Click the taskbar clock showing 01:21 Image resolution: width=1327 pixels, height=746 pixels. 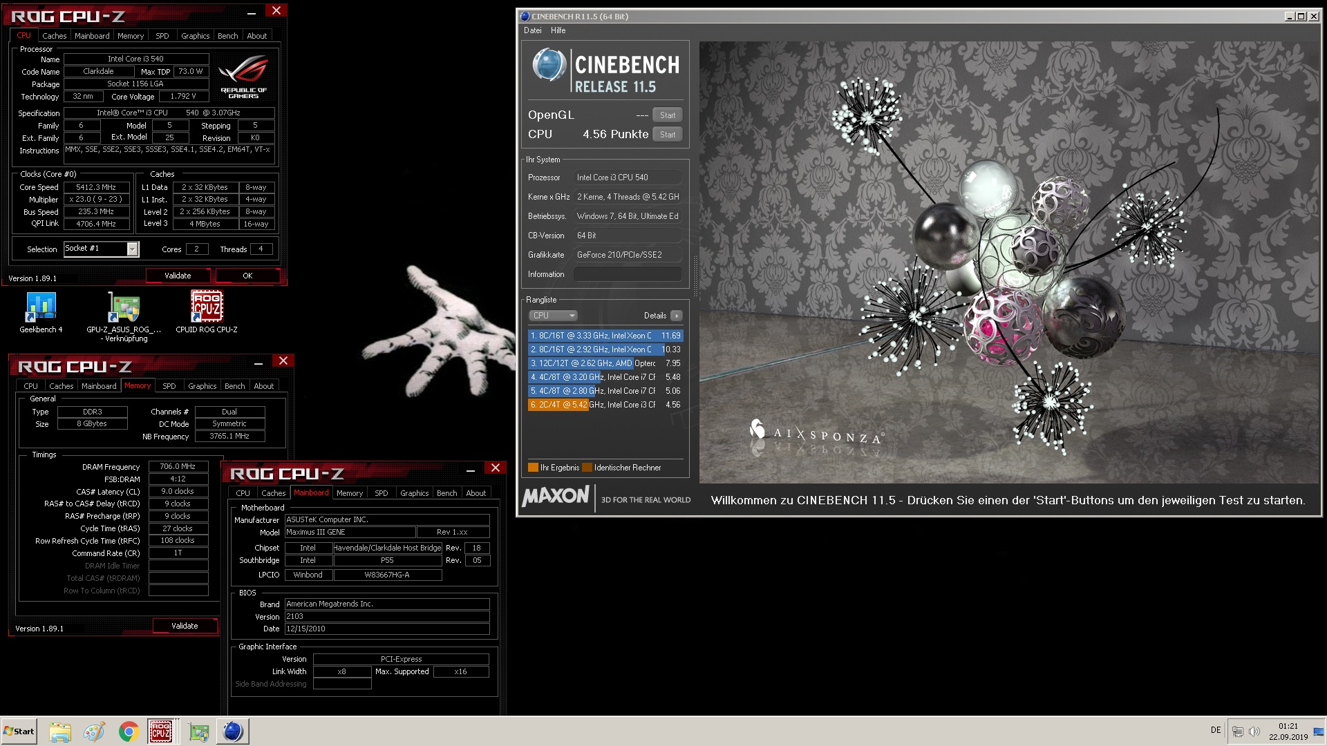(x=1288, y=731)
